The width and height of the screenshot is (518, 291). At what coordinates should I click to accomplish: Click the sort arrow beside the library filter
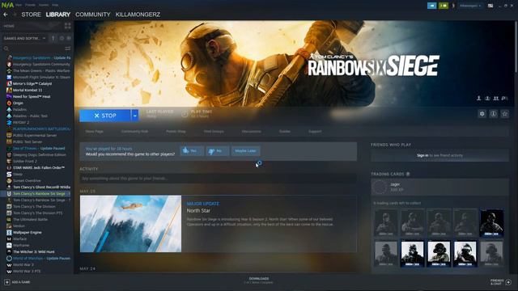(53, 38)
